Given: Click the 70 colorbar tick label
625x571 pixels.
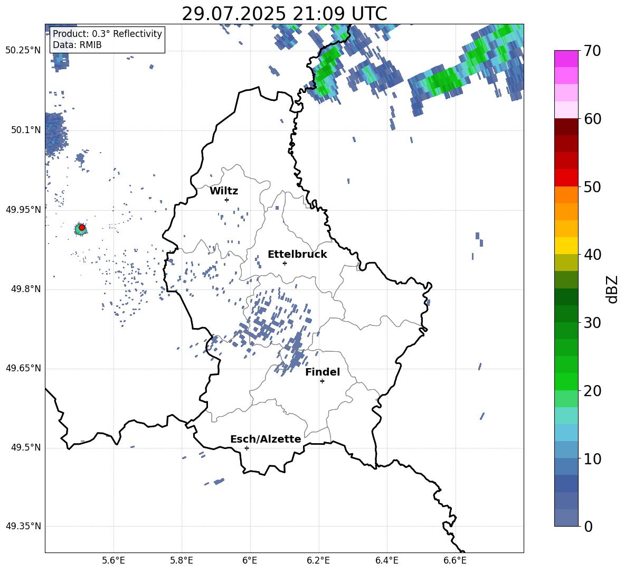Looking at the screenshot, I should tap(592, 51).
